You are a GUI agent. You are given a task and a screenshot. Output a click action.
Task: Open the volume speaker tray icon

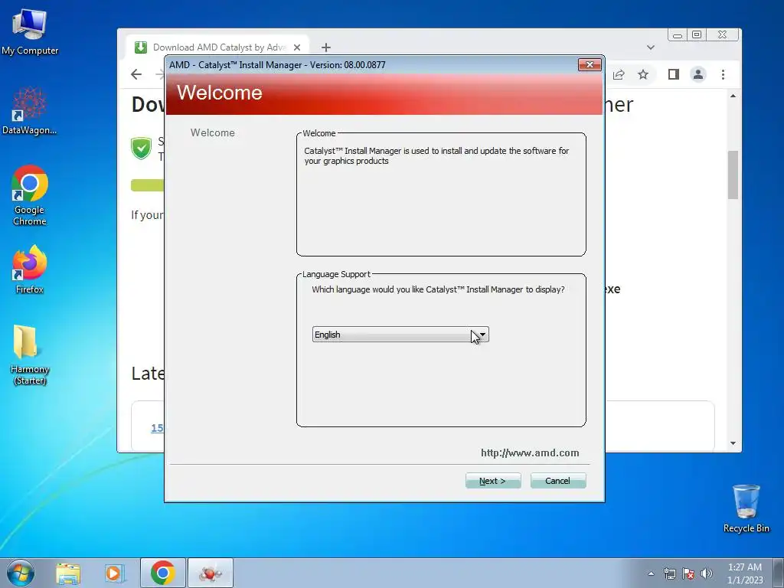point(707,573)
